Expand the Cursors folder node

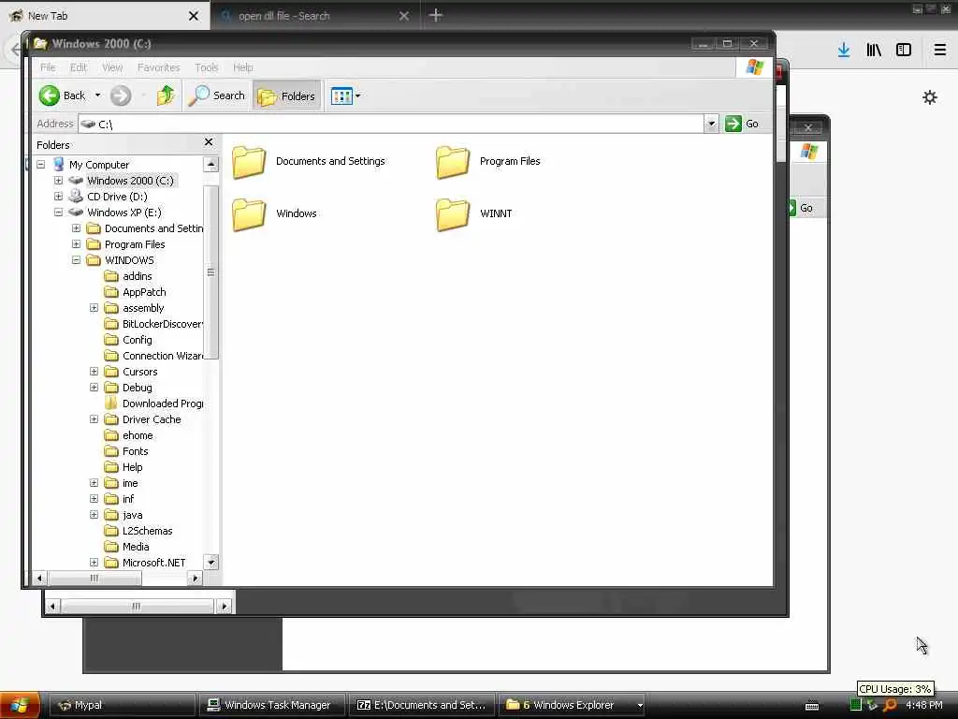94,371
